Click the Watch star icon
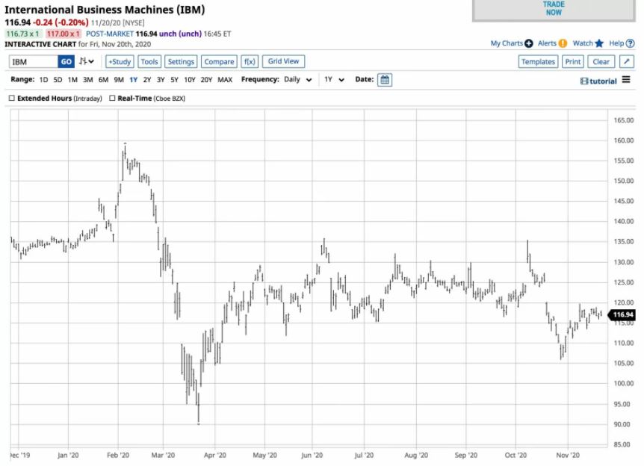The image size is (644, 466). [x=599, y=43]
